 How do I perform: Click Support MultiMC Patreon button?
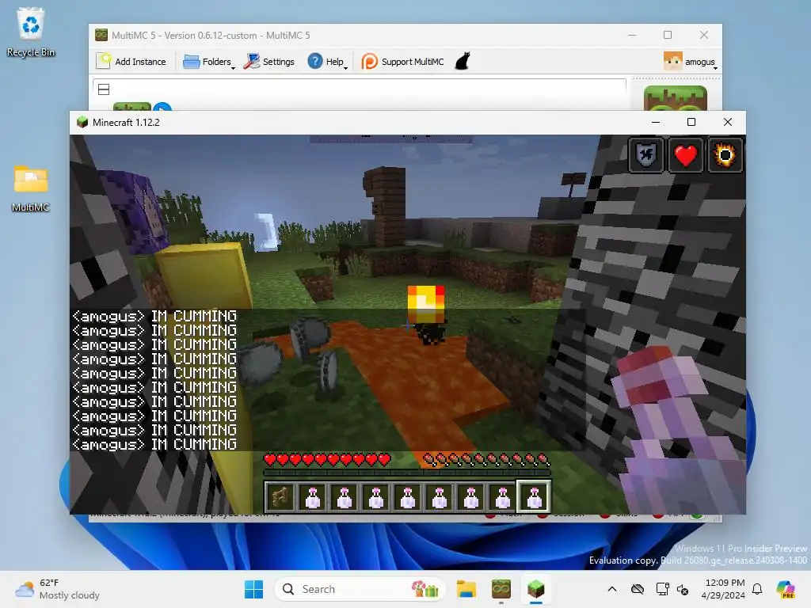402,62
